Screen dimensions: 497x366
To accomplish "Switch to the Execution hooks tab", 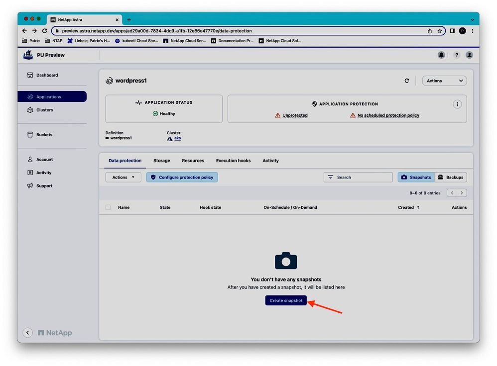I will pos(233,161).
